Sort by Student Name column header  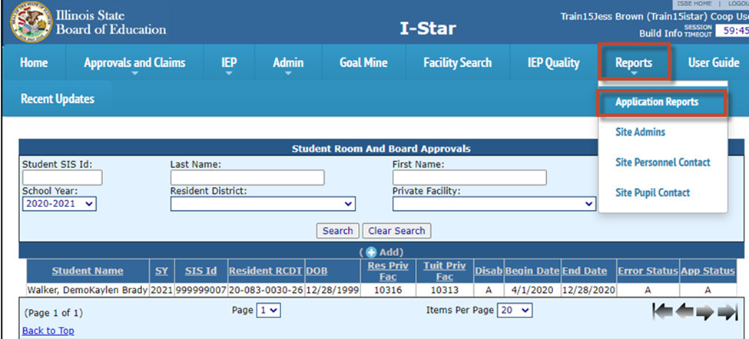(88, 272)
